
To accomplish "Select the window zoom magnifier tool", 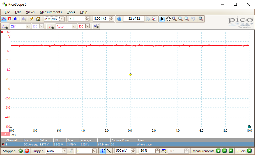I will tap(174, 19).
